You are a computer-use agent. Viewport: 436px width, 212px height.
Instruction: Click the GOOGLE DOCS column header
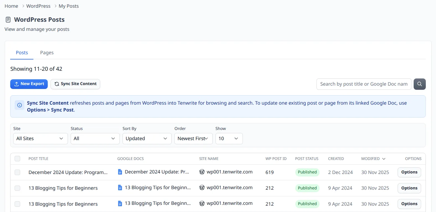point(131,159)
